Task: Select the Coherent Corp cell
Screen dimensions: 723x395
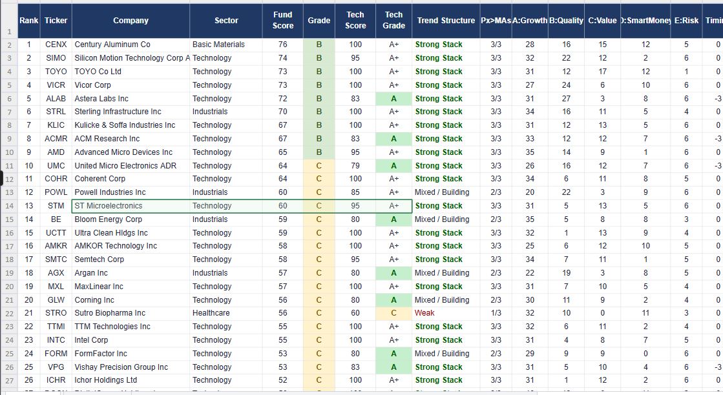Action: (131, 179)
